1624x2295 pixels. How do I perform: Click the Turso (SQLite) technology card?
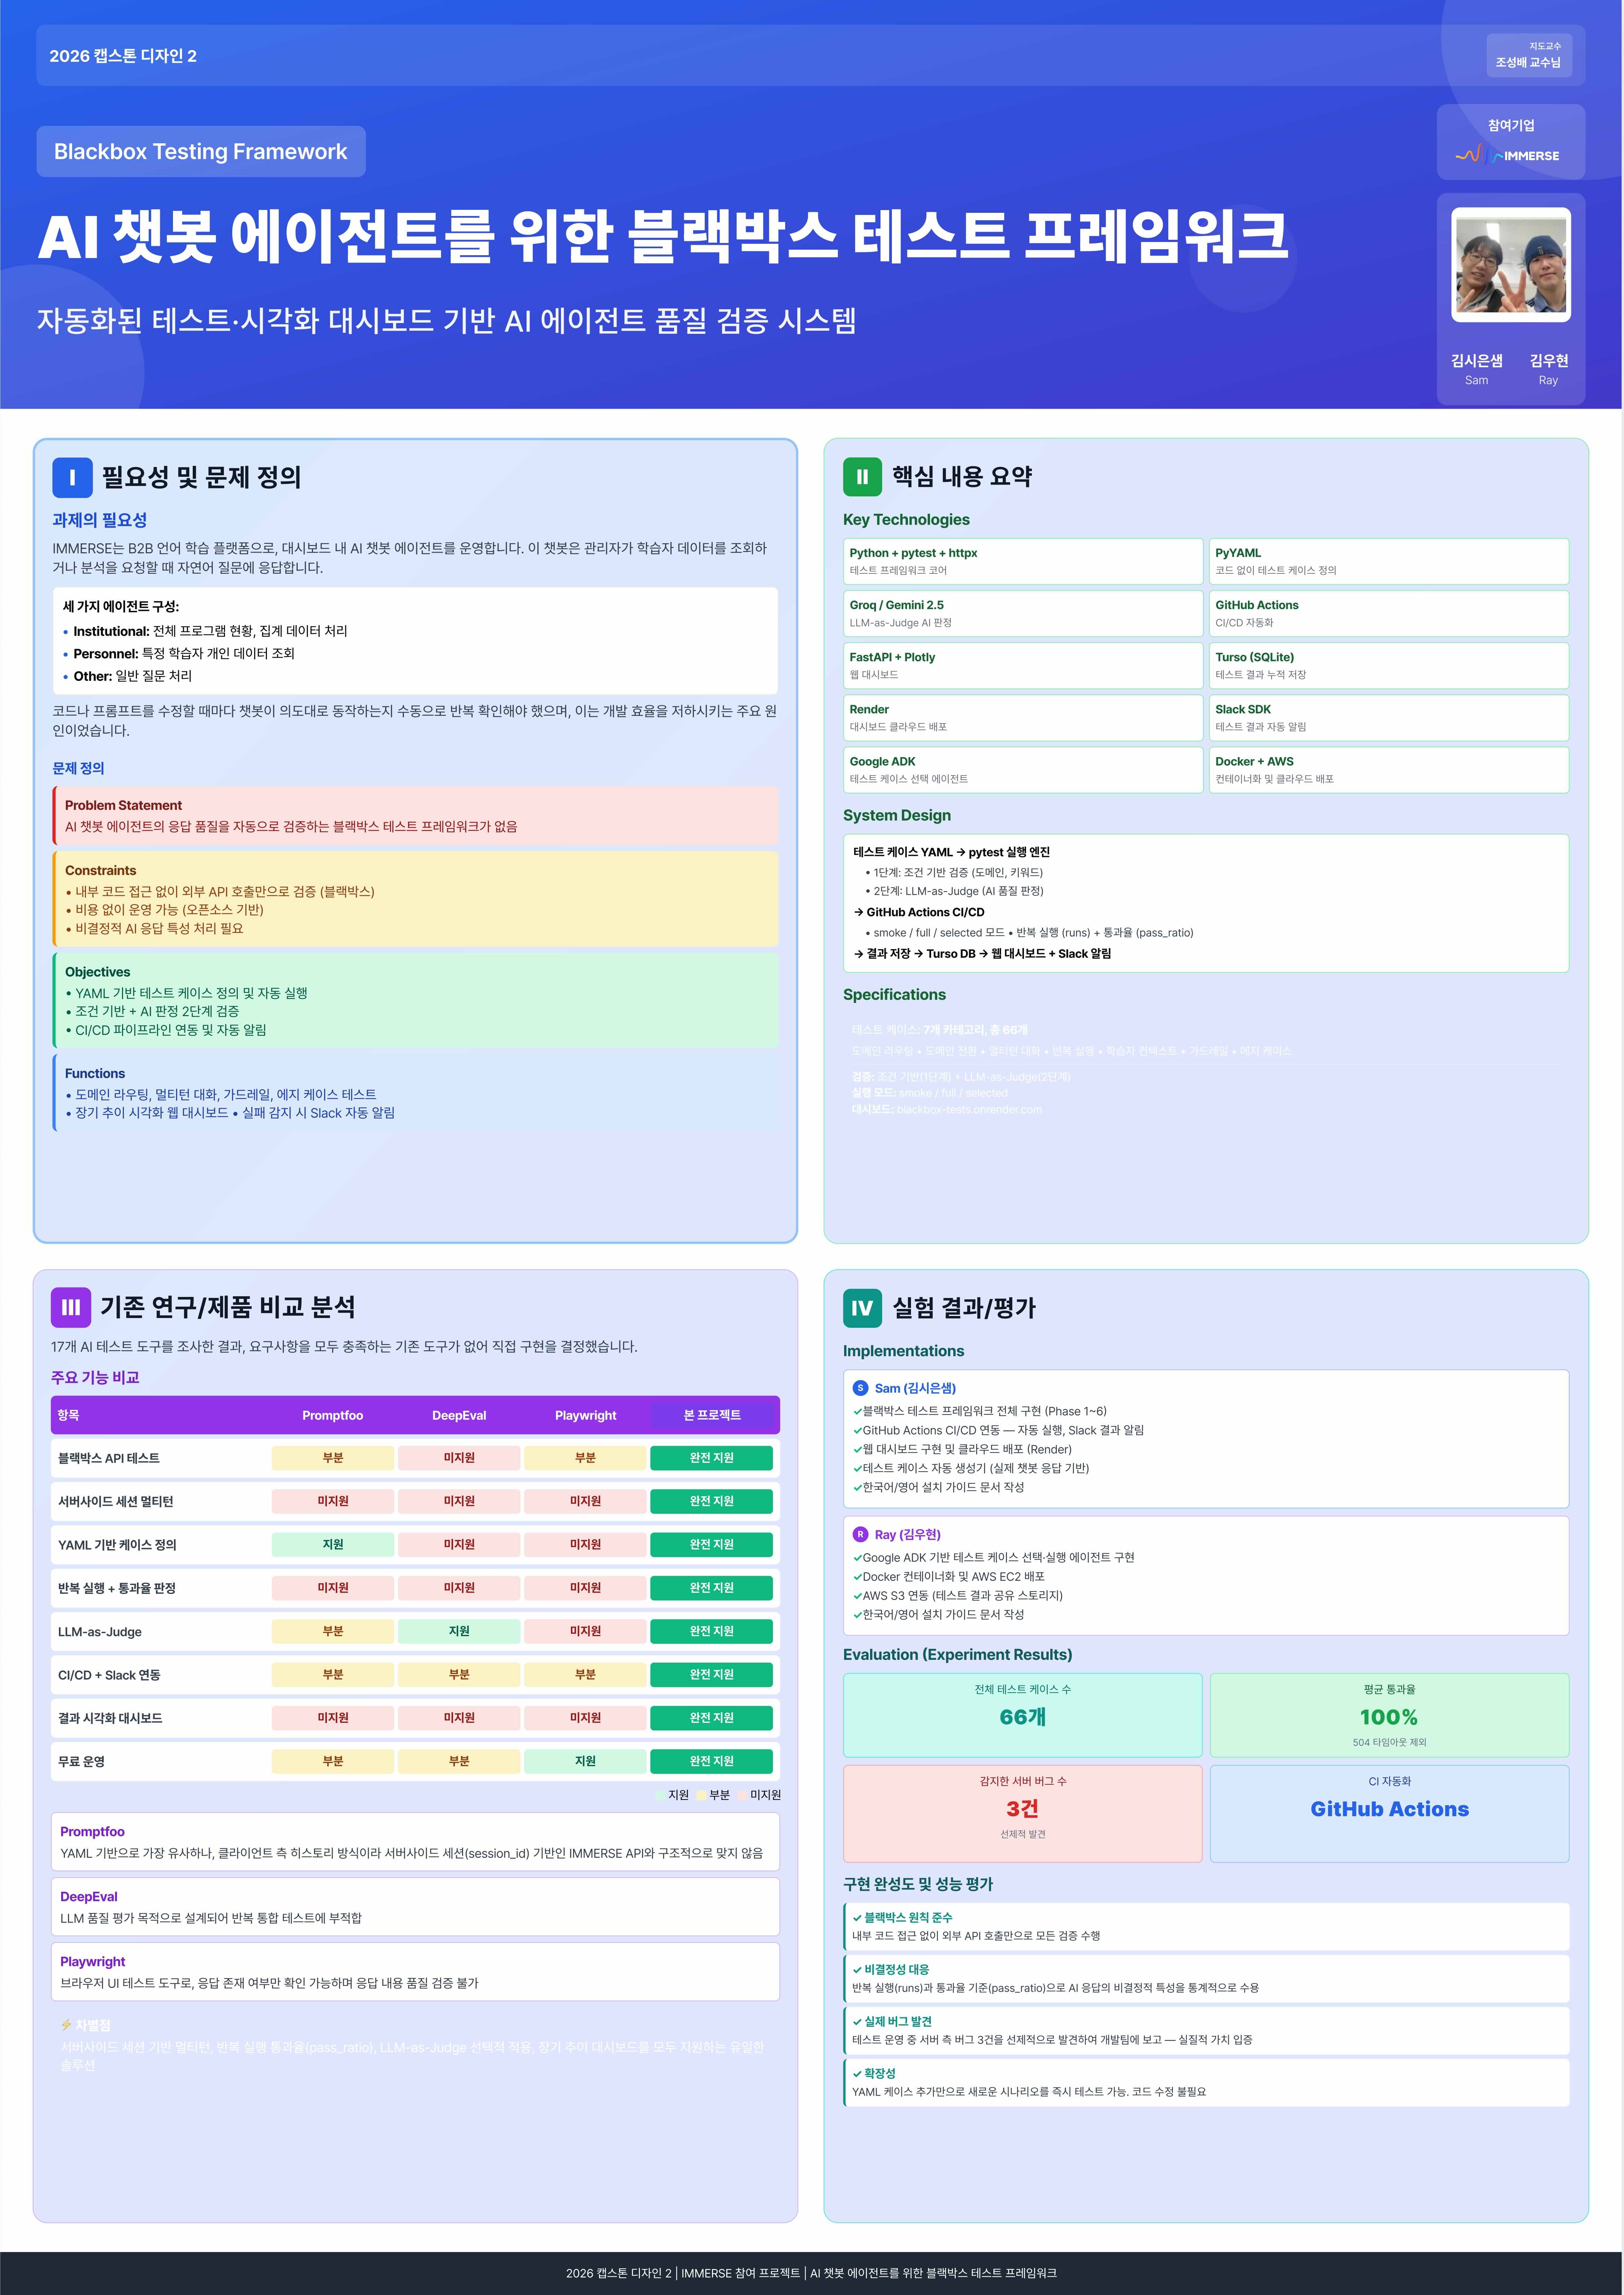[x=1389, y=665]
